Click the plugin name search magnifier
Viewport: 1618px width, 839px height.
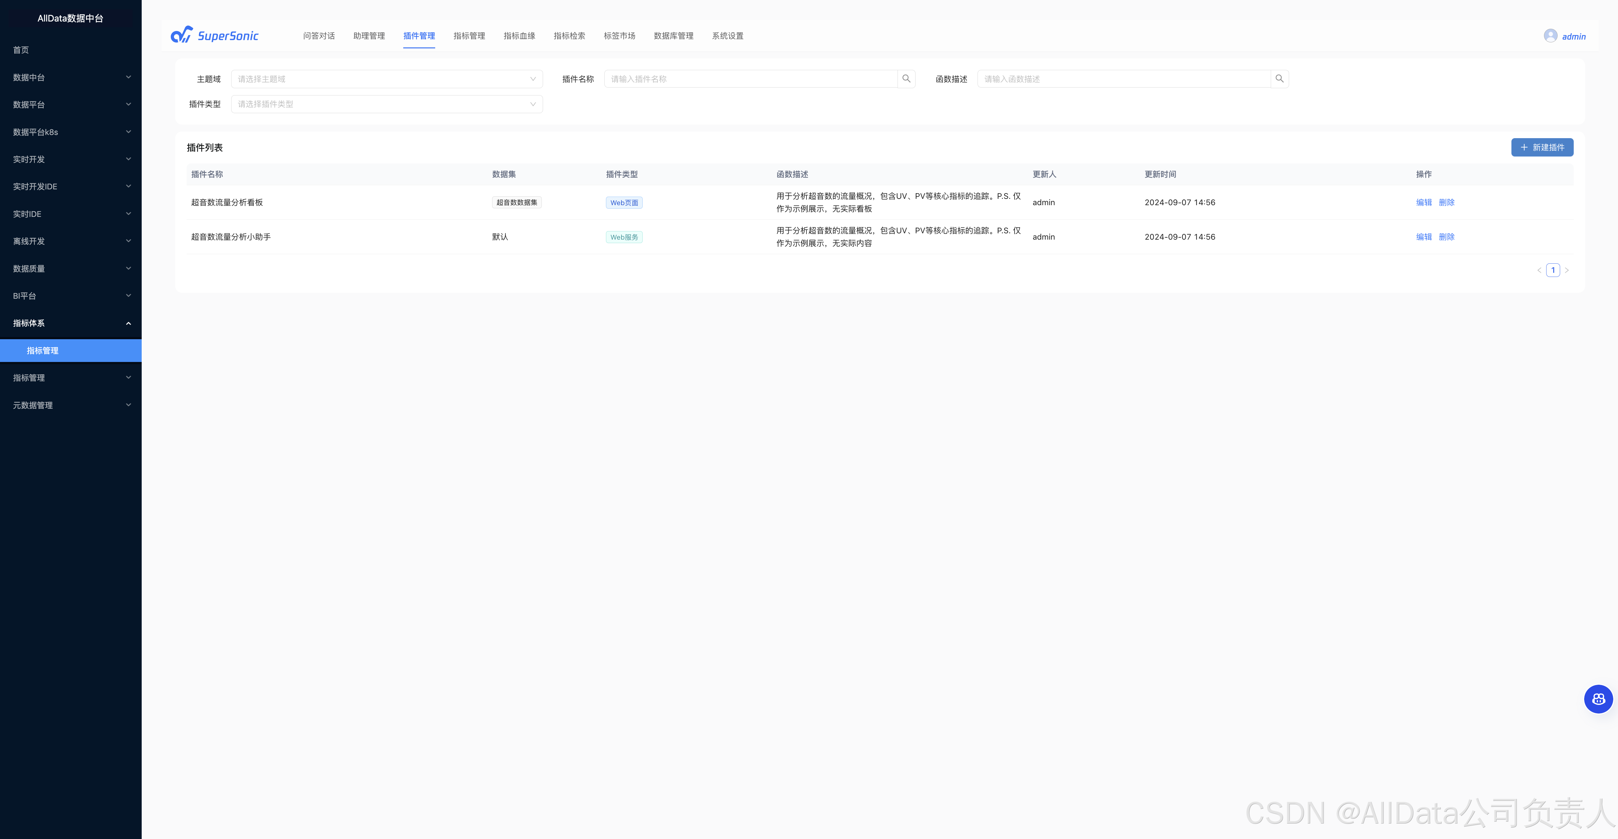pos(906,79)
